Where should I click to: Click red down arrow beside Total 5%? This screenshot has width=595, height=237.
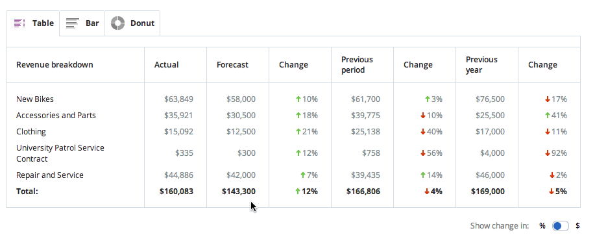pyautogui.click(x=552, y=192)
